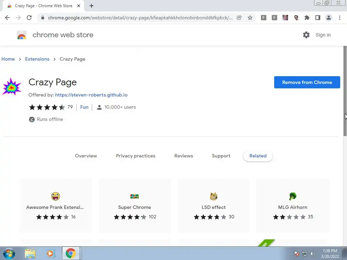Open the second gray F extension icon

pos(274,18)
